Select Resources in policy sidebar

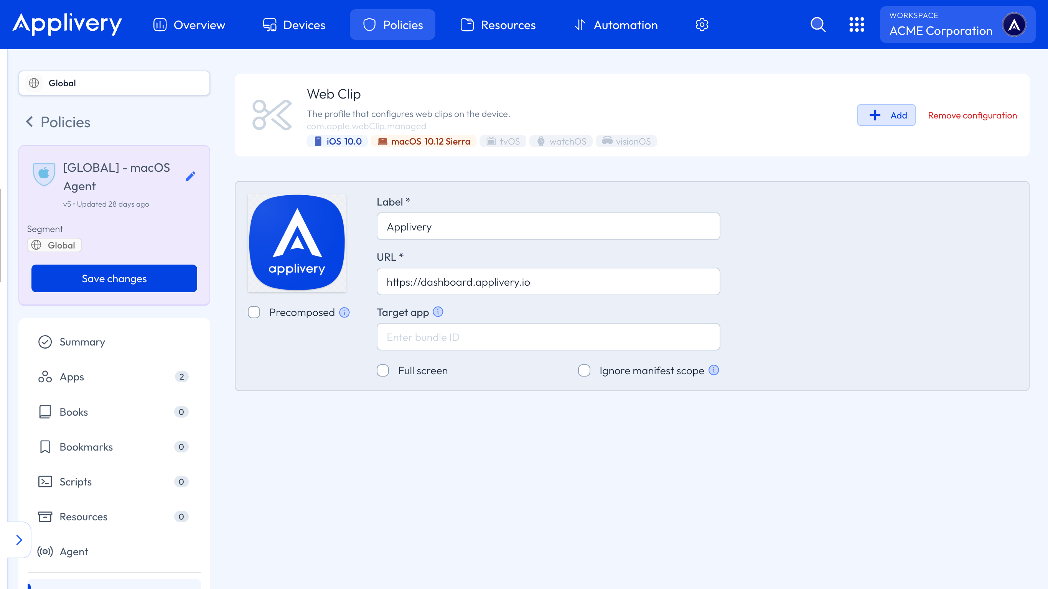(x=114, y=517)
